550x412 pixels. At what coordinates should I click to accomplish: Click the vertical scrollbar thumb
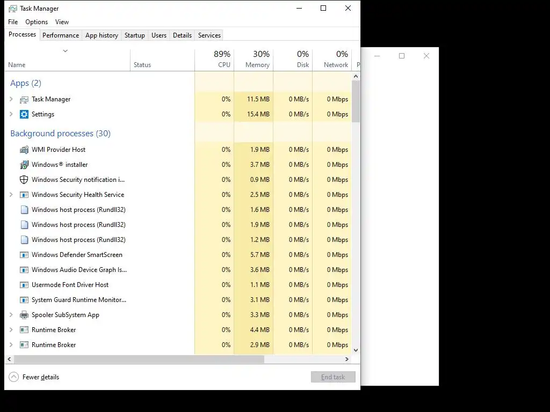click(x=356, y=101)
